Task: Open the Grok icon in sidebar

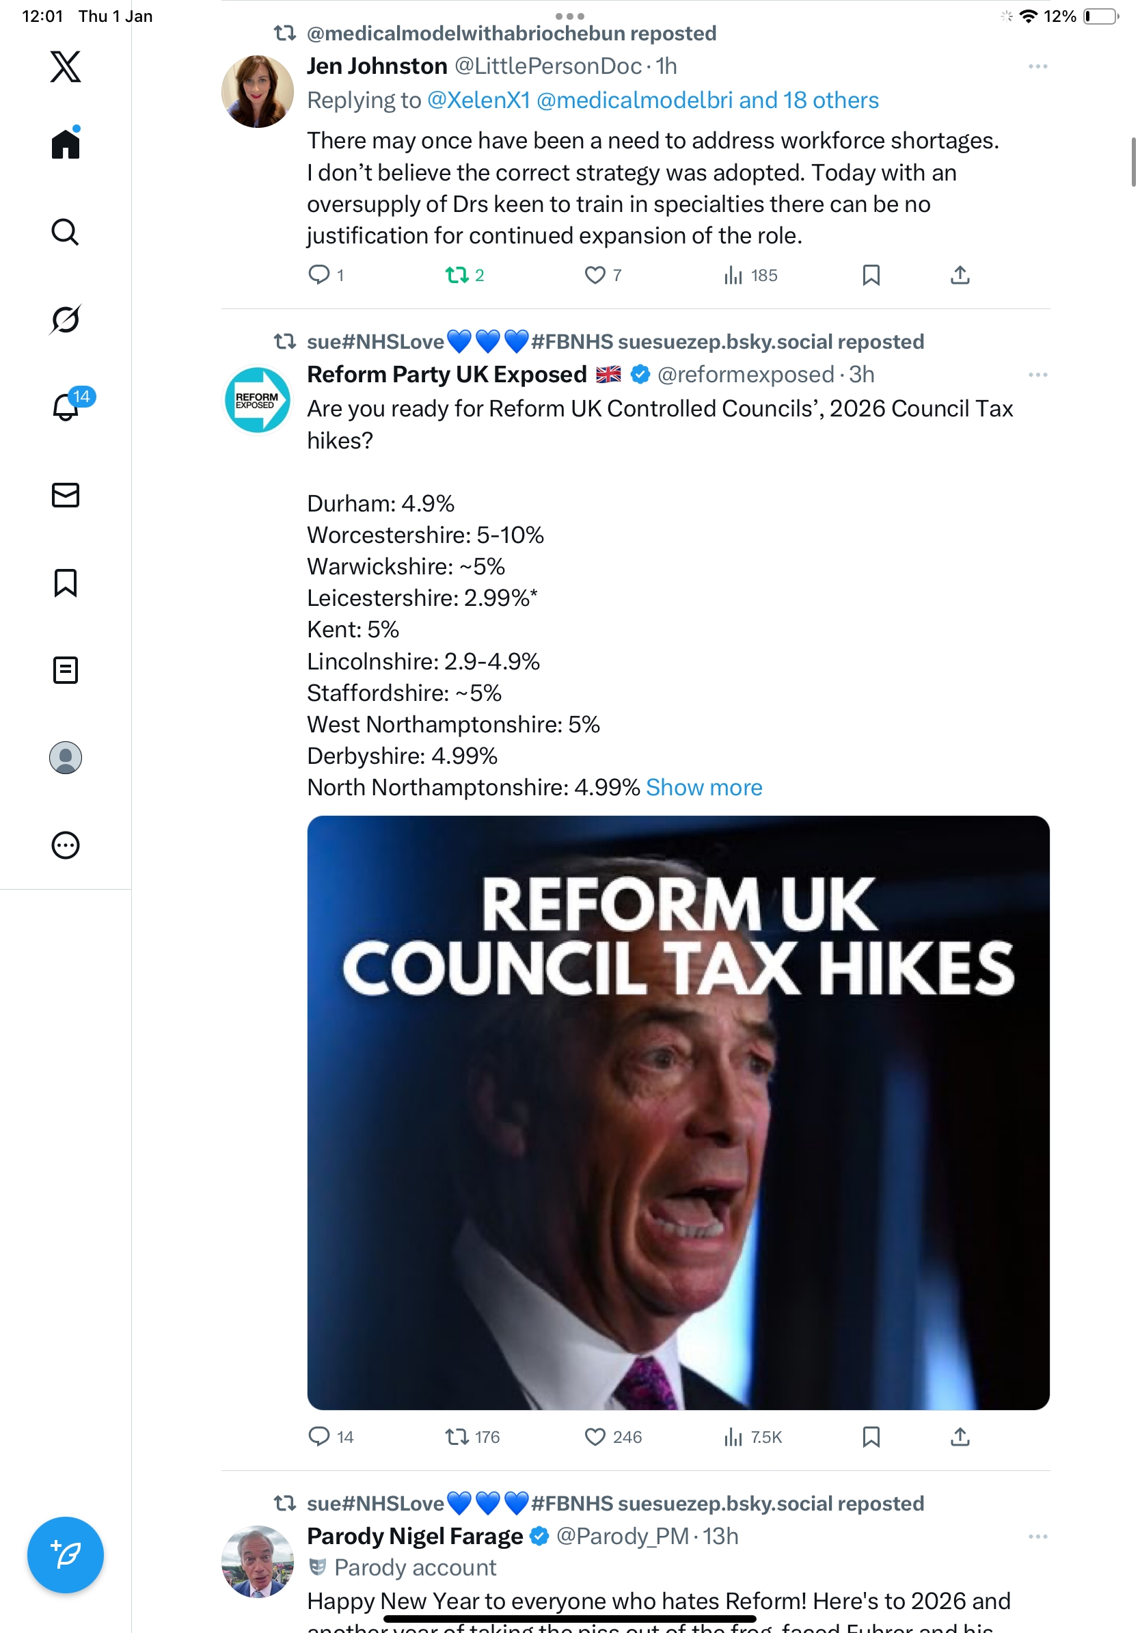Action: pyautogui.click(x=66, y=319)
